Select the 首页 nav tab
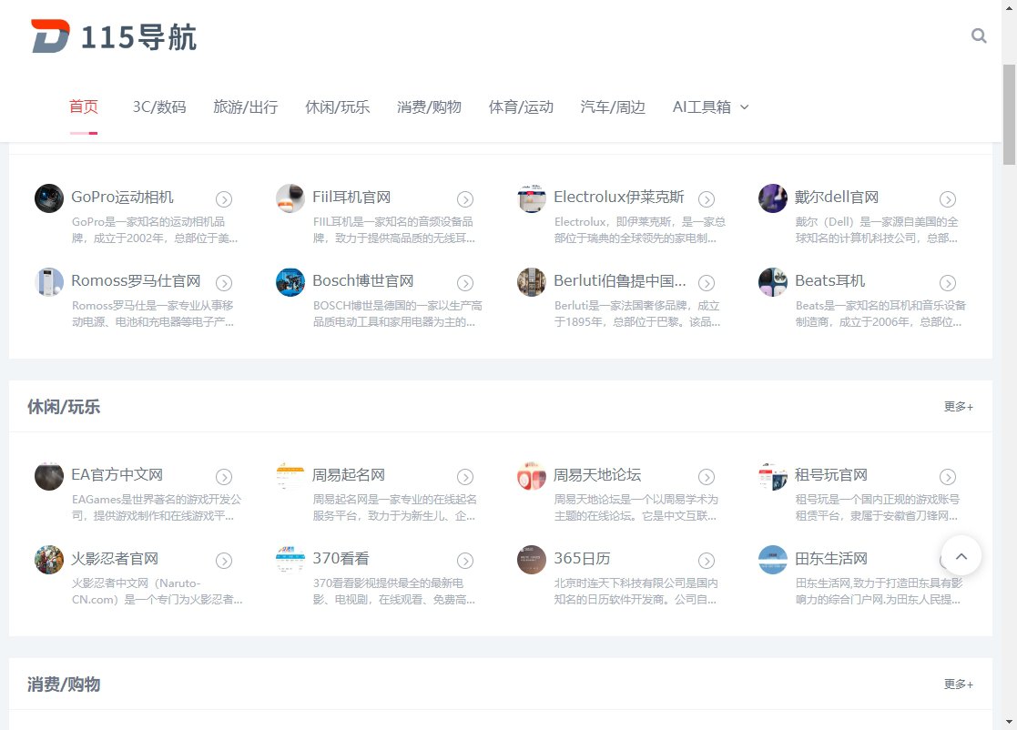The image size is (1017, 730). [x=84, y=107]
